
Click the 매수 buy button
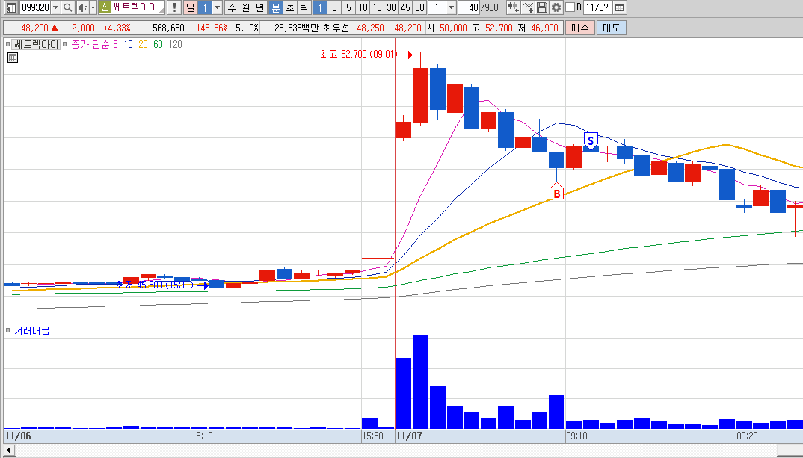tap(580, 28)
